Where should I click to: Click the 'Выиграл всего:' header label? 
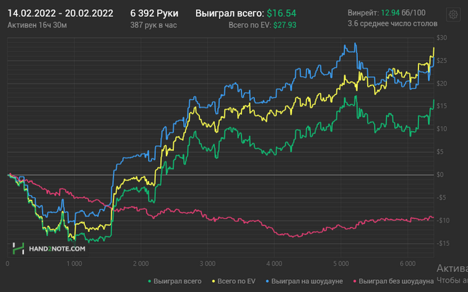tap(230, 13)
